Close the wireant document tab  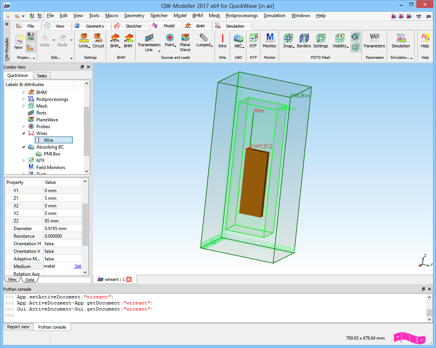pyautogui.click(x=129, y=279)
